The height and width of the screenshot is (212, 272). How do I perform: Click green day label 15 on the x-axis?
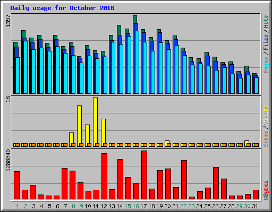click(x=127, y=206)
